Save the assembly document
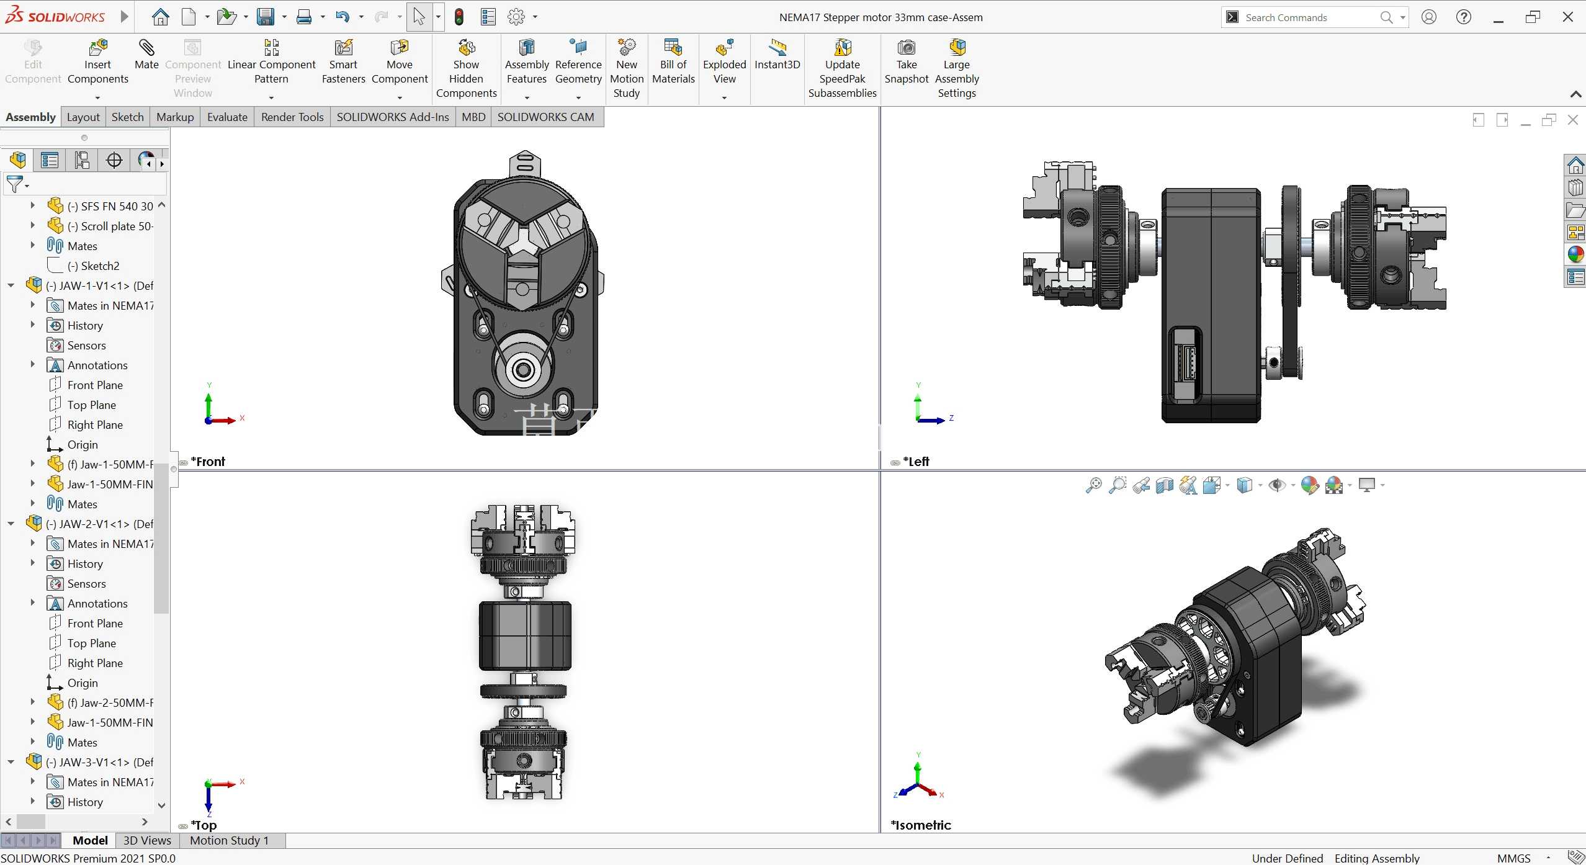Image resolution: width=1586 pixels, height=865 pixels. click(266, 17)
